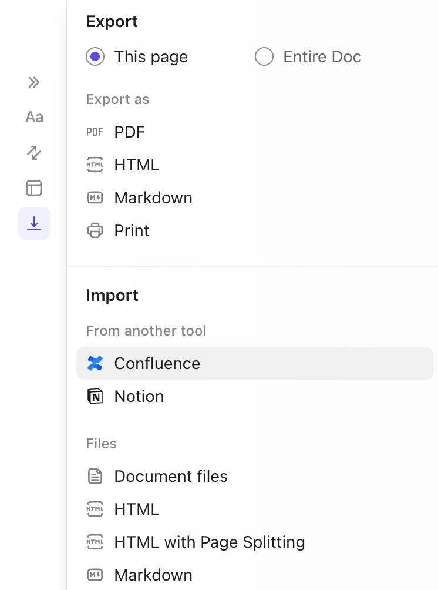Click the Confluence logo icon

coord(96,363)
